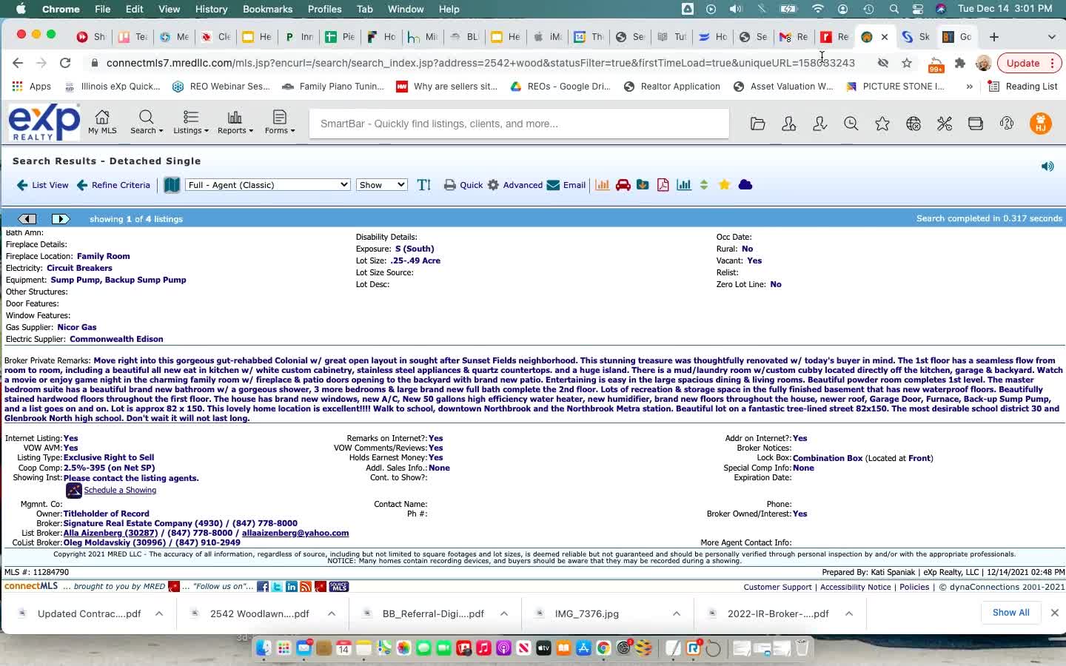Open the photo gallery icon
This screenshot has height=666, width=1066.
[643, 185]
